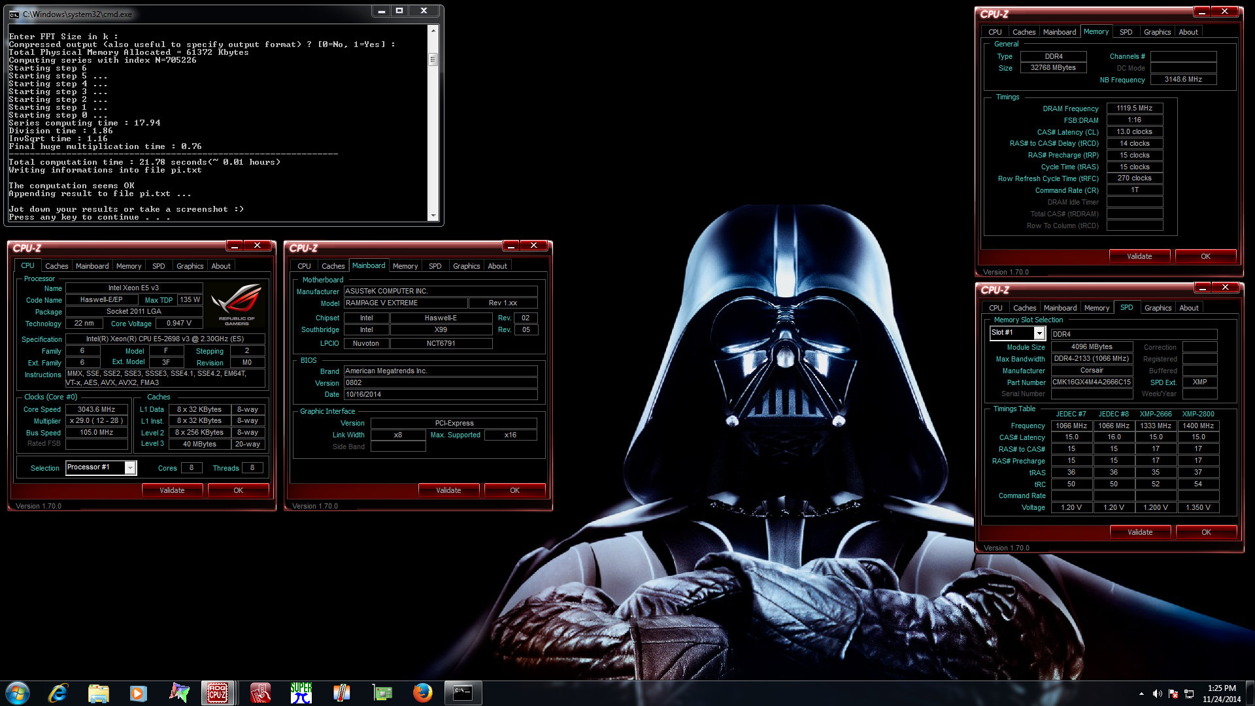Click the XMP-2800 column header in Timings Table
This screenshot has height=706, width=1255.
pyautogui.click(x=1198, y=414)
